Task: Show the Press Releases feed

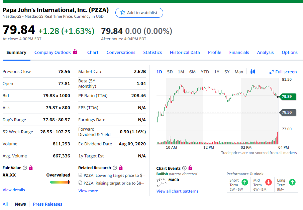Action: [47, 204]
